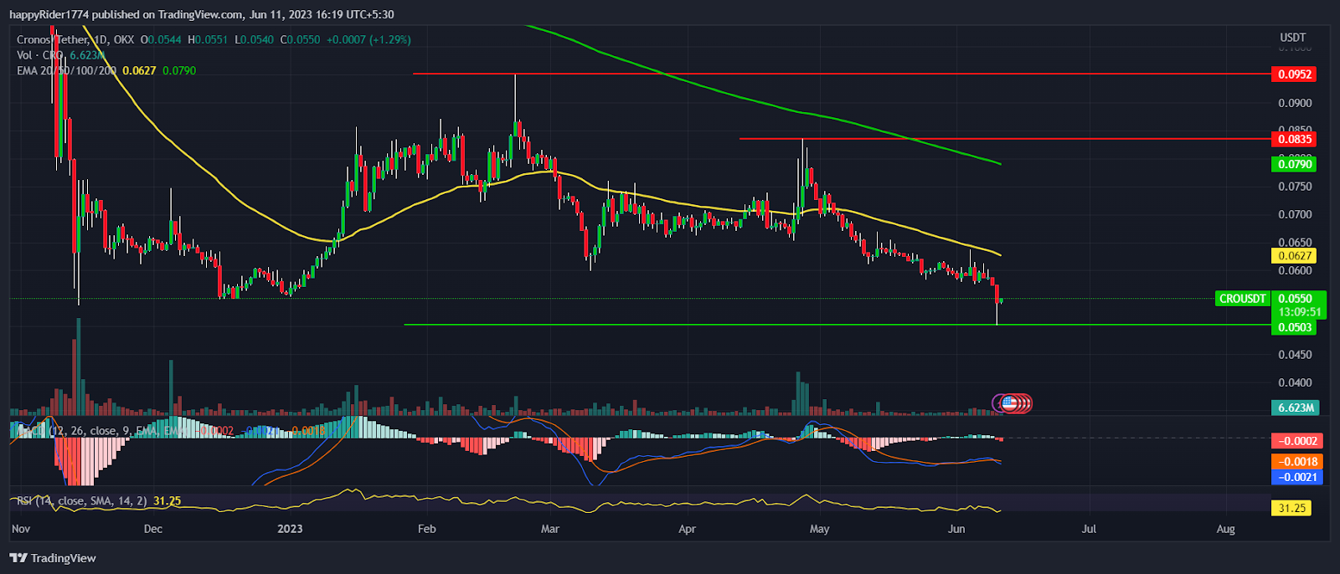
Task: Select the EMA 20/50/100/200 indicator legend
Action: click(67, 71)
